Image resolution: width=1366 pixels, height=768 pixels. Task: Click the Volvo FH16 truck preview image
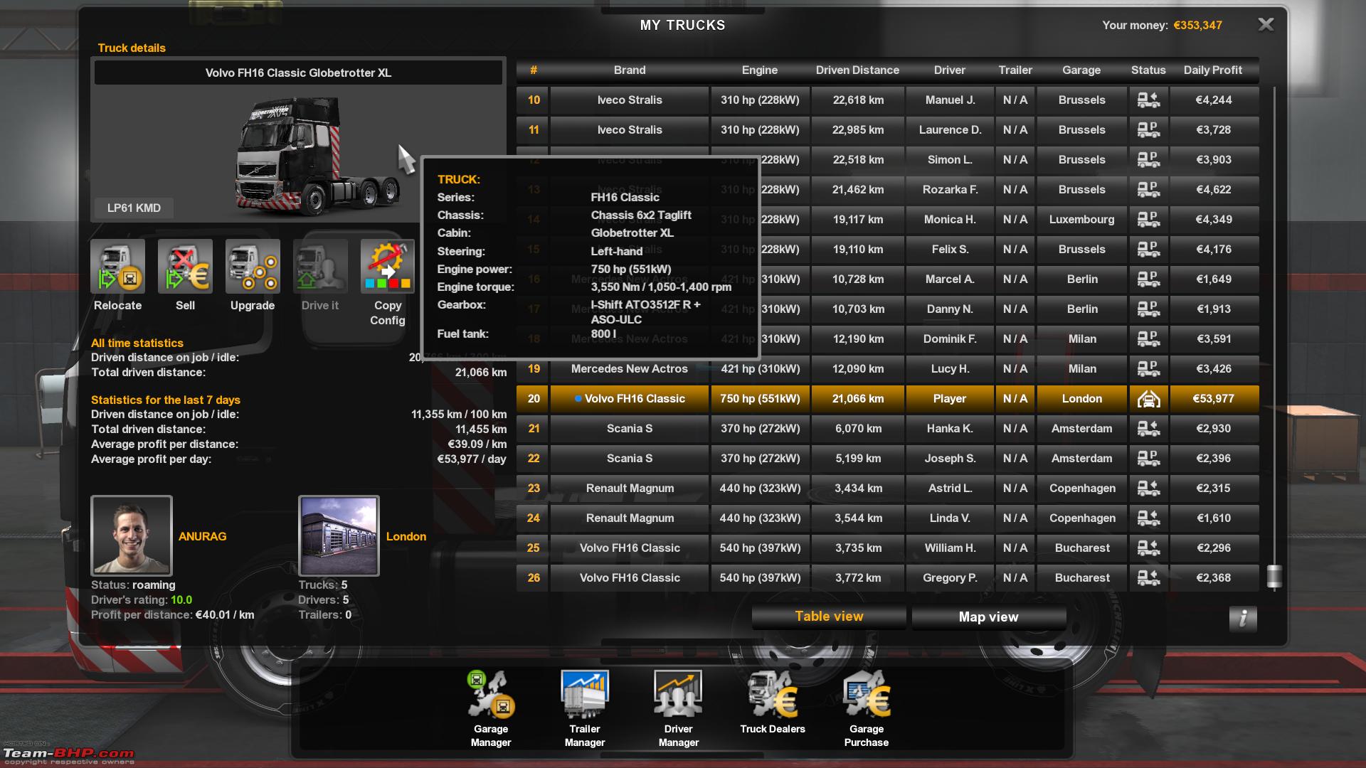pyautogui.click(x=318, y=156)
